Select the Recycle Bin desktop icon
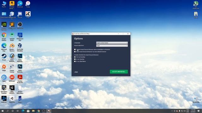The image size is (202, 113). click(196, 100)
